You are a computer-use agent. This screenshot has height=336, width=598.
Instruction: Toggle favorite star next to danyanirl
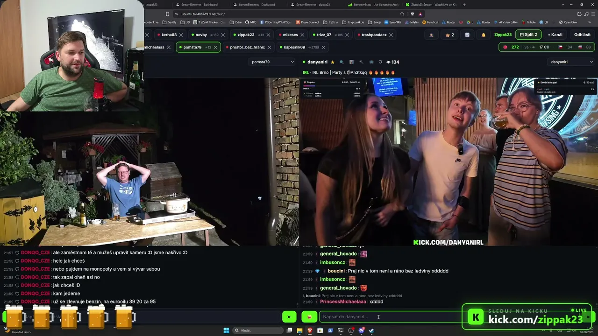333,62
